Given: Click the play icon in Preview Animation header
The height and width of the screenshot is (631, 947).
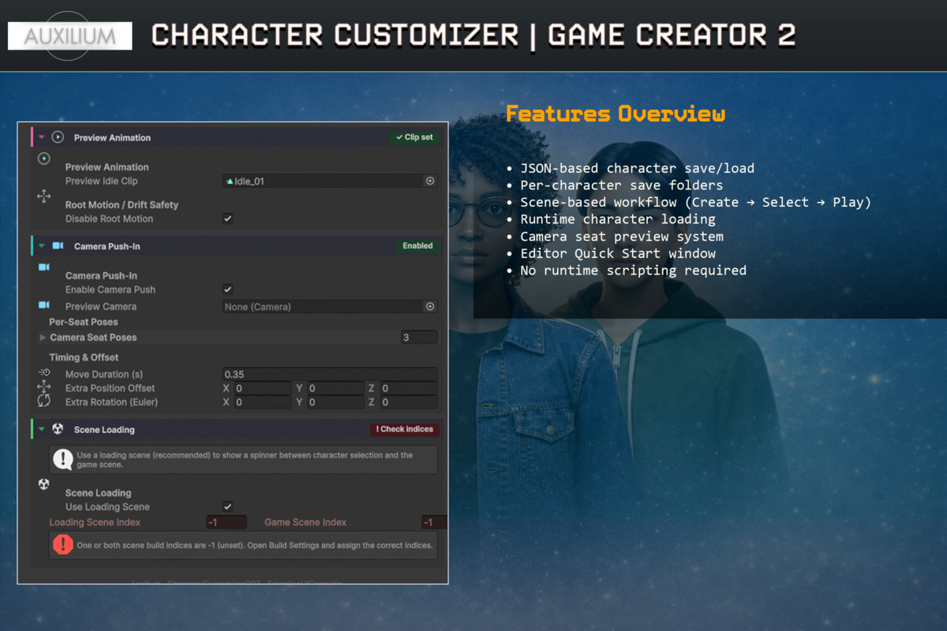Looking at the screenshot, I should tap(58, 136).
